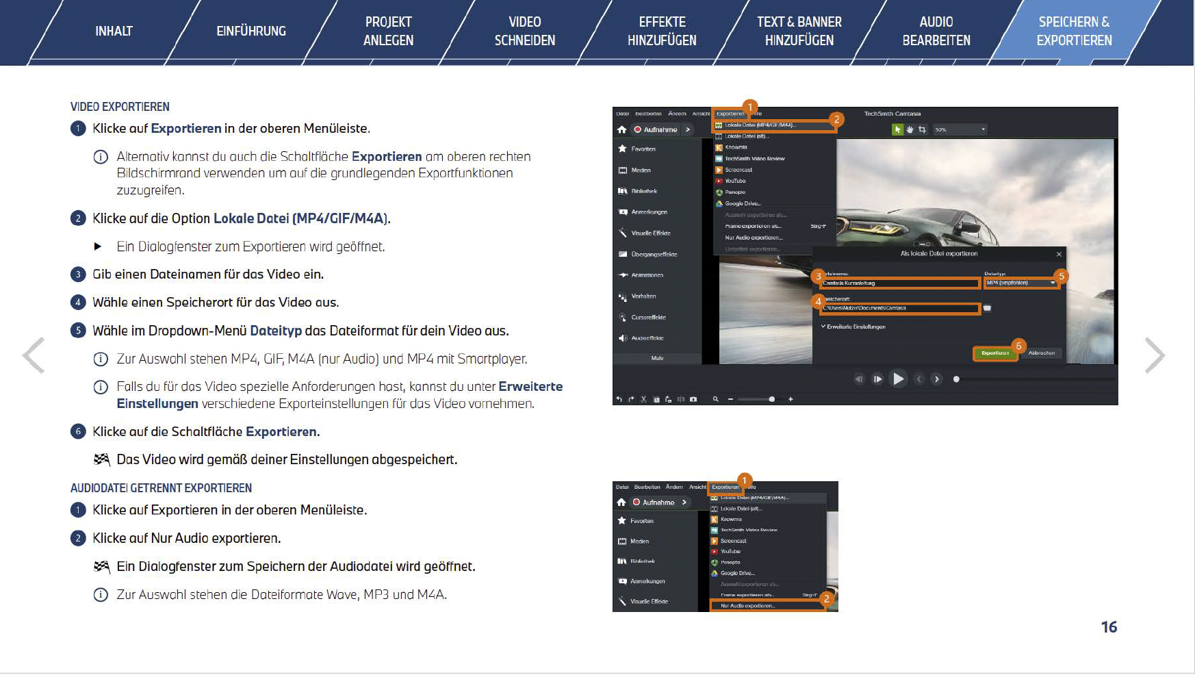Click the Dateiname input field
This screenshot has width=1195, height=675.
(x=899, y=283)
